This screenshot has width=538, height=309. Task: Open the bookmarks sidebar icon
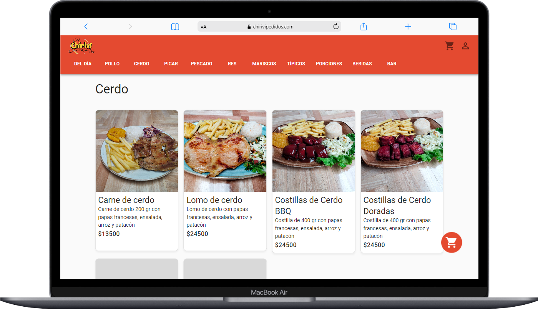tap(175, 26)
